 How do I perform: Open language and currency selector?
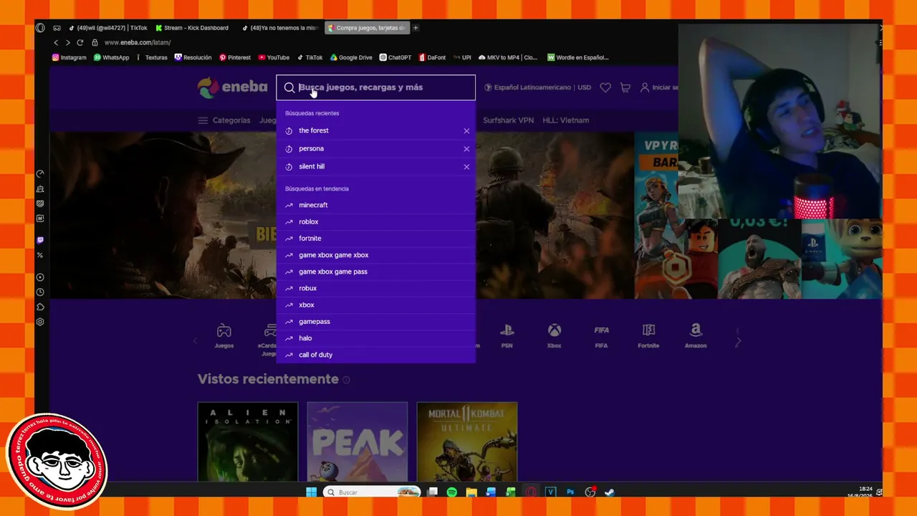[538, 87]
